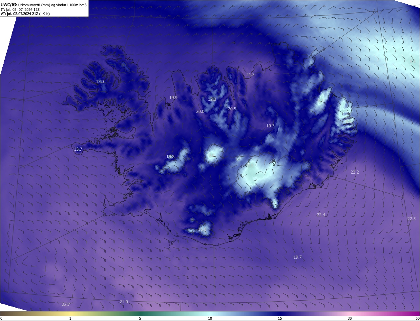
Task: Click the colorbar tick label 15
Action: [x=280, y=318]
